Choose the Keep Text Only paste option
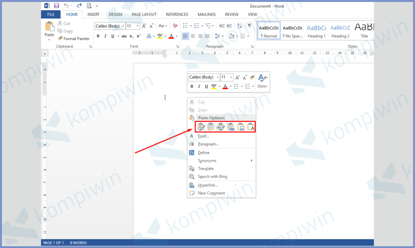Image resolution: width=415 pixels, height=248 pixels. click(251, 127)
